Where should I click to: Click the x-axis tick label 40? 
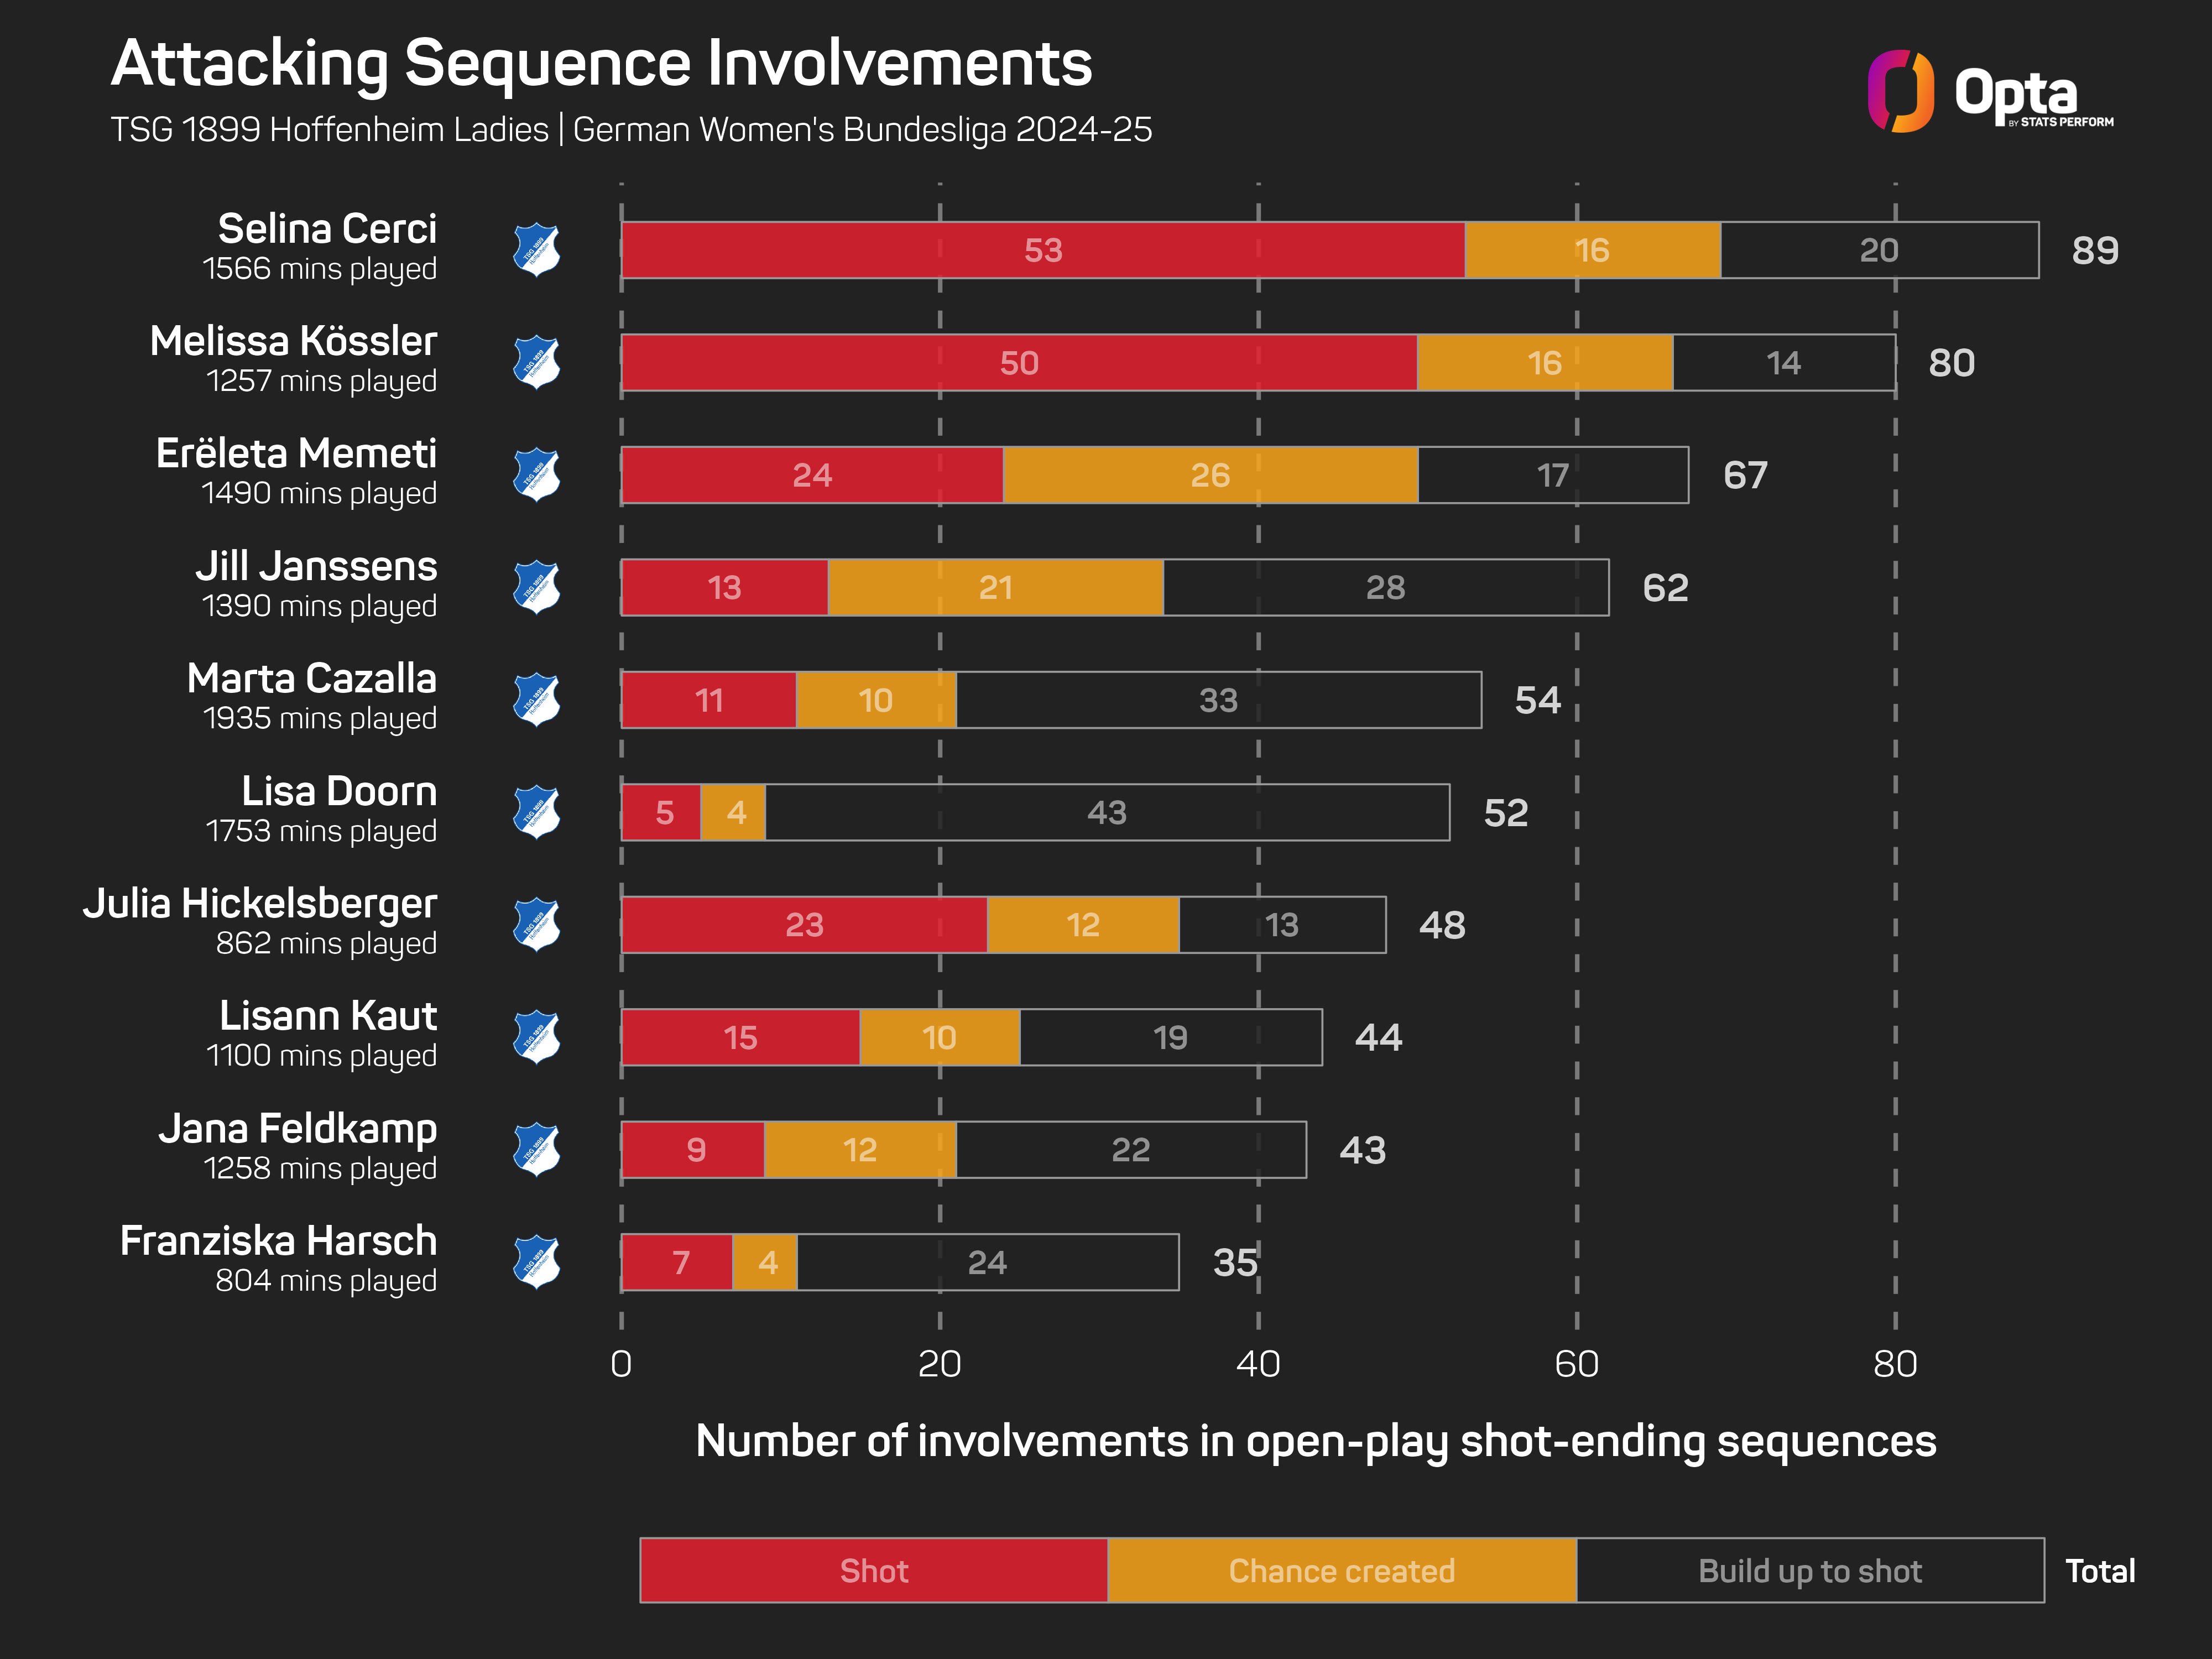pyautogui.click(x=1258, y=1364)
